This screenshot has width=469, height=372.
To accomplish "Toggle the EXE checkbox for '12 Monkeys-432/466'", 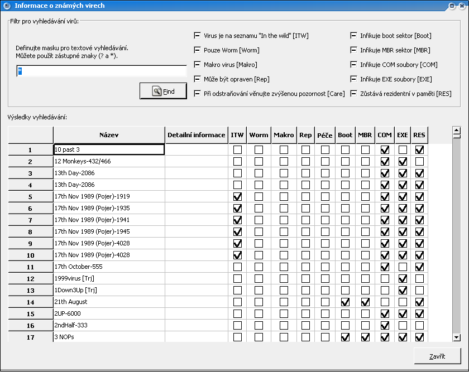I will click(403, 162).
